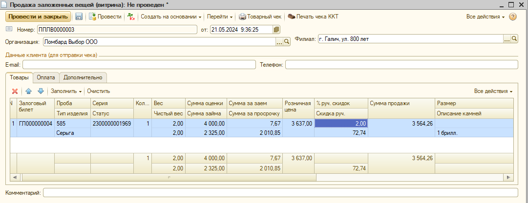
Task: Delete row with red X icon
Action: tap(15, 91)
